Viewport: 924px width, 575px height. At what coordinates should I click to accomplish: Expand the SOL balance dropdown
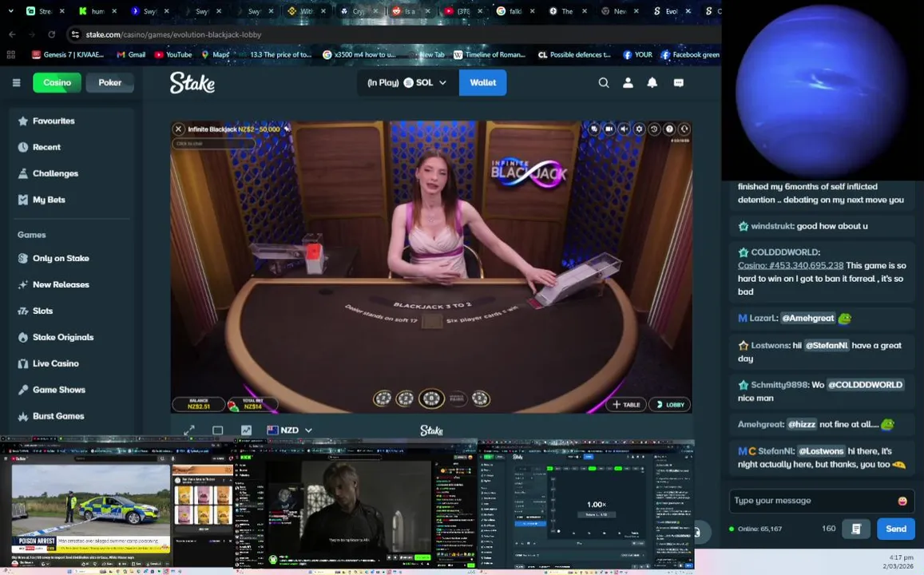pos(407,82)
